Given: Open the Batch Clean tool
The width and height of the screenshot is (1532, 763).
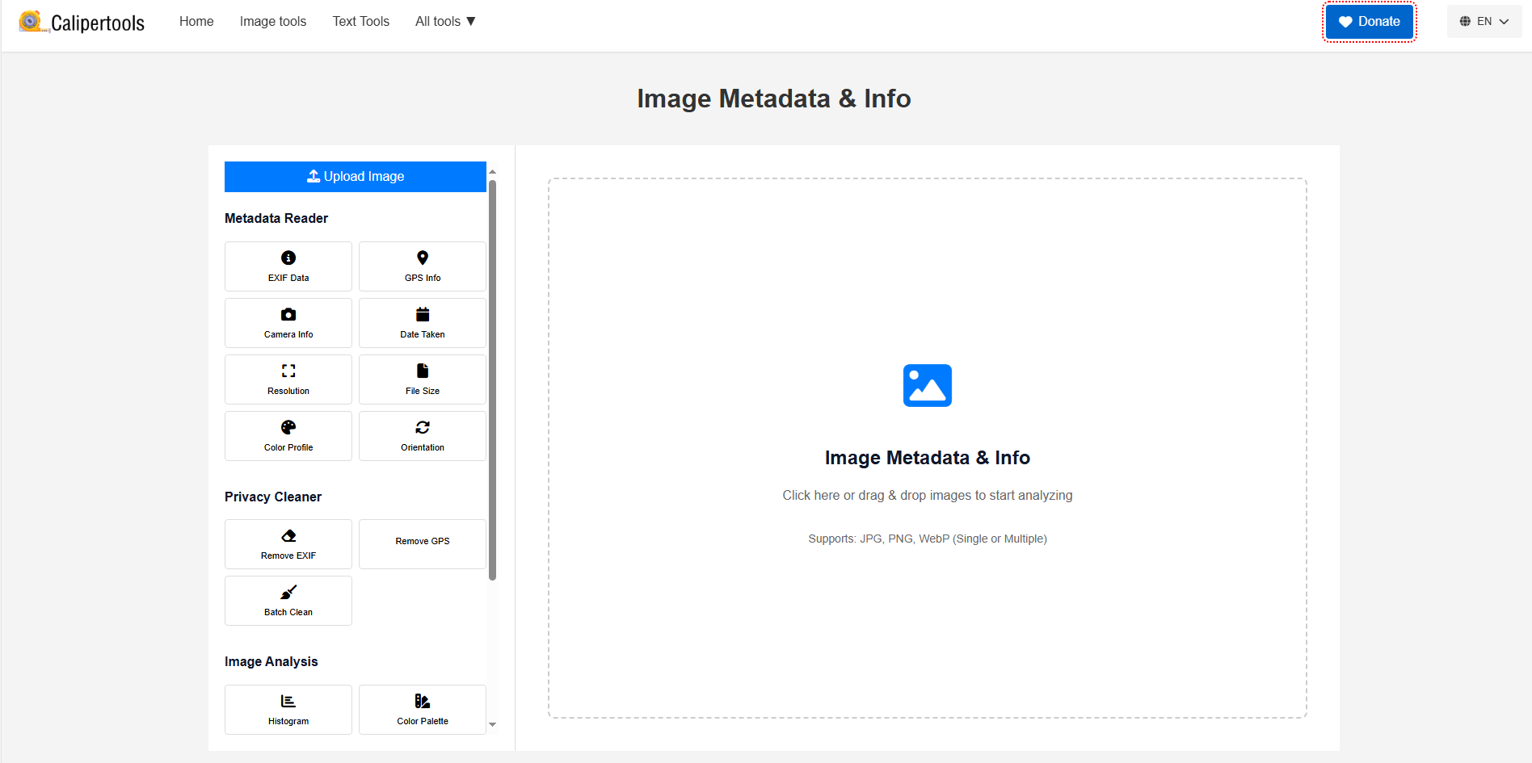Looking at the screenshot, I should tap(288, 601).
